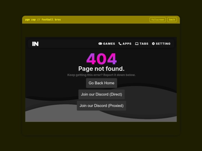
Task: Click the IN logo in the navbar
Action: pos(35,44)
